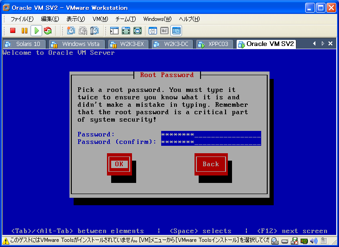The height and width of the screenshot is (247, 339).
Task: Click the window resize grip corner
Action: tap(334, 242)
